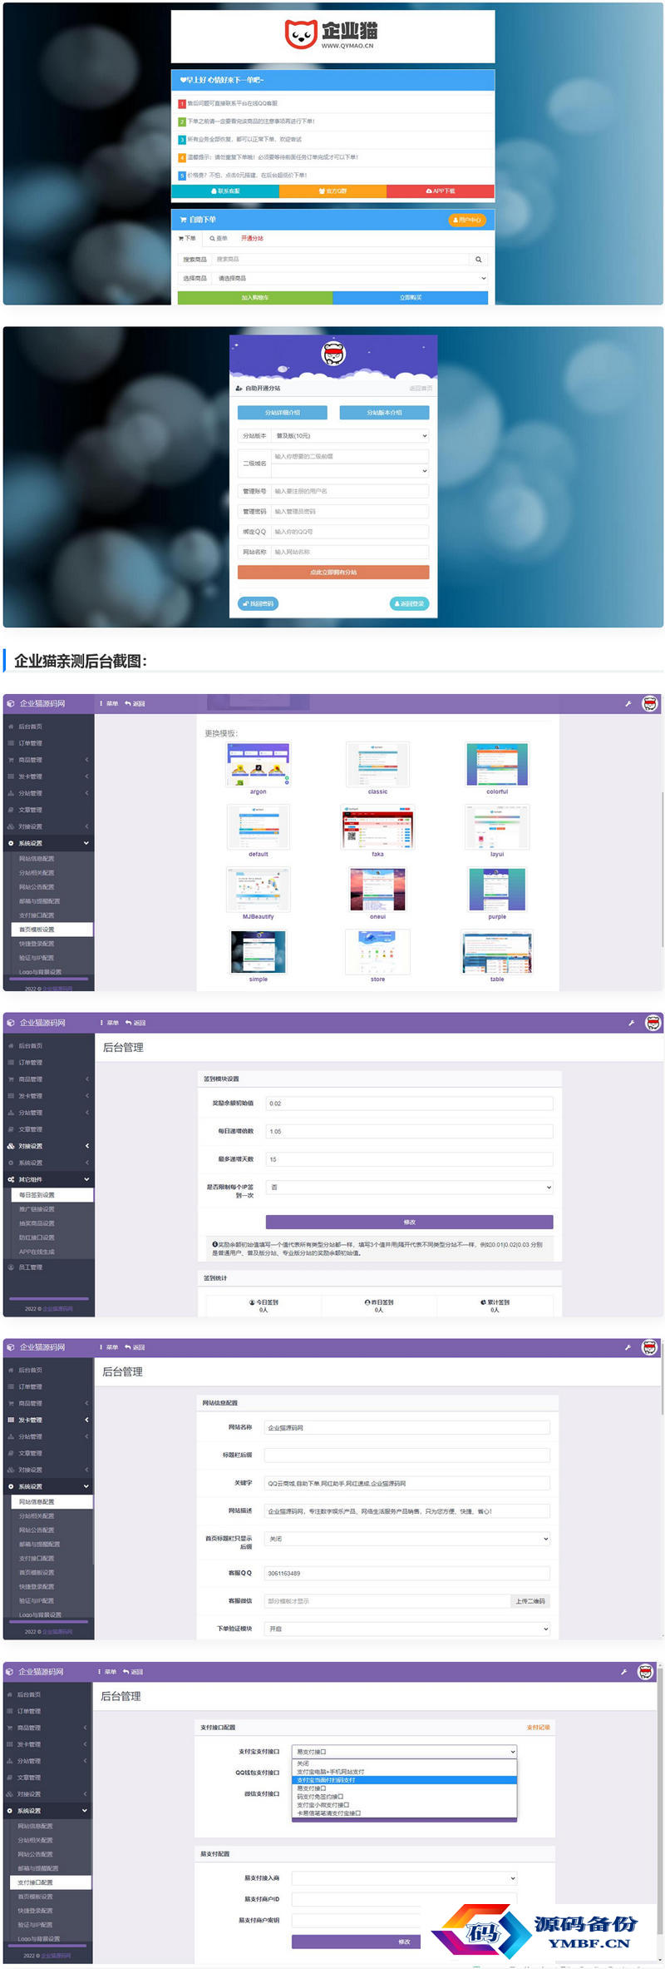
Task: Click the 后台首页 home icon in the 支付接口配置 sidebar
Action: coord(10,1694)
